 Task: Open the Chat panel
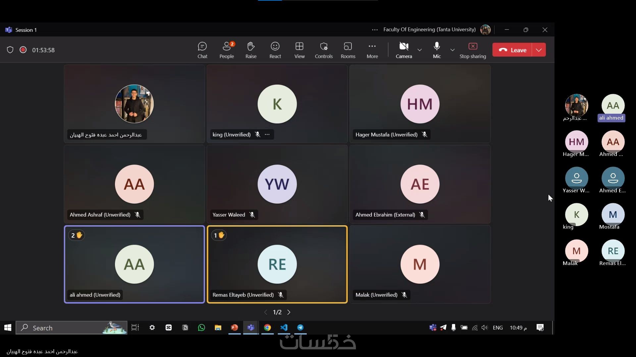tap(202, 50)
